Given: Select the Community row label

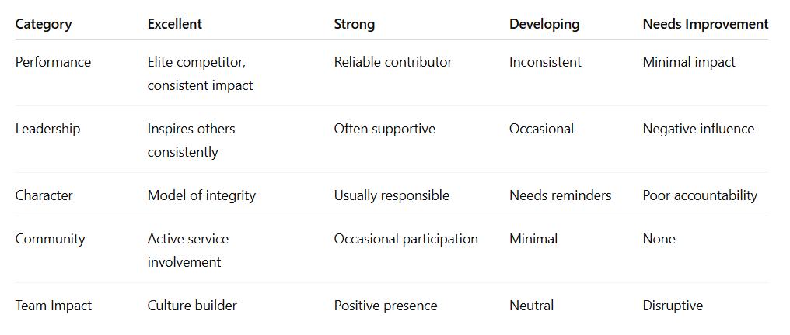Looking at the screenshot, I should [50, 239].
